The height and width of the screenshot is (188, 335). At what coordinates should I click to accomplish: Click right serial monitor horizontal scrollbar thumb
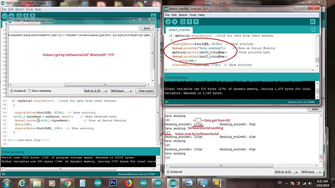[x=221, y=166]
